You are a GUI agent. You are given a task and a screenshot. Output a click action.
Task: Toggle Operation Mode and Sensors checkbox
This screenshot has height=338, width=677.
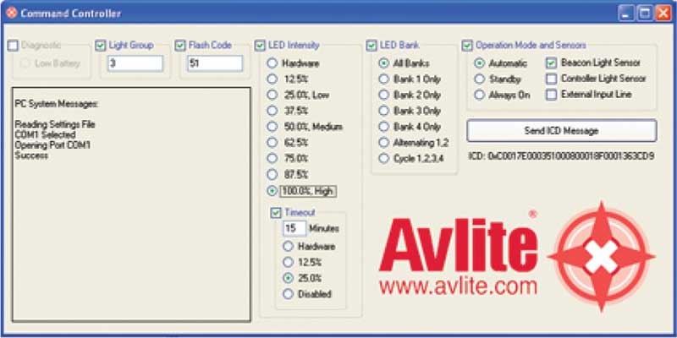467,46
